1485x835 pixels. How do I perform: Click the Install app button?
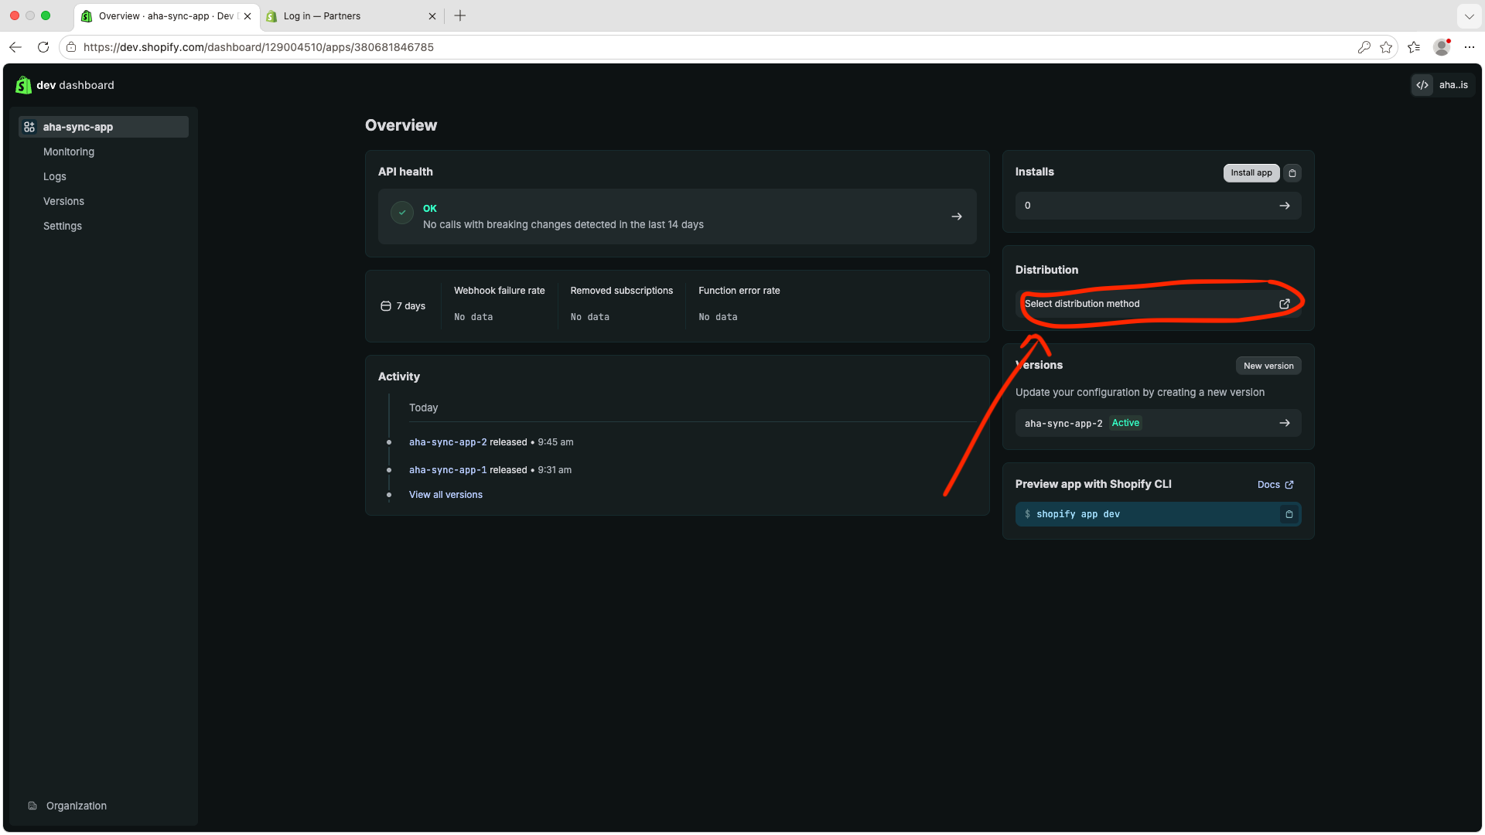pos(1251,173)
